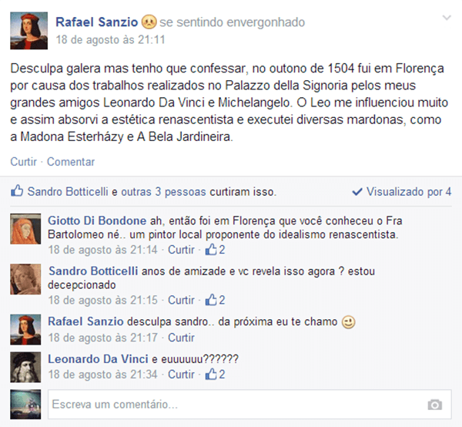462x427 pixels.
Task: Click Comentar under the post
Action: click(71, 162)
